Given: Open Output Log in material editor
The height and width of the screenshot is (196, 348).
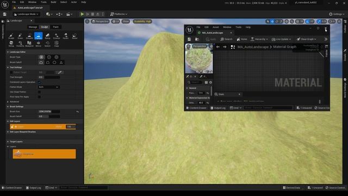Looking at the screenshot, I should [218, 108].
